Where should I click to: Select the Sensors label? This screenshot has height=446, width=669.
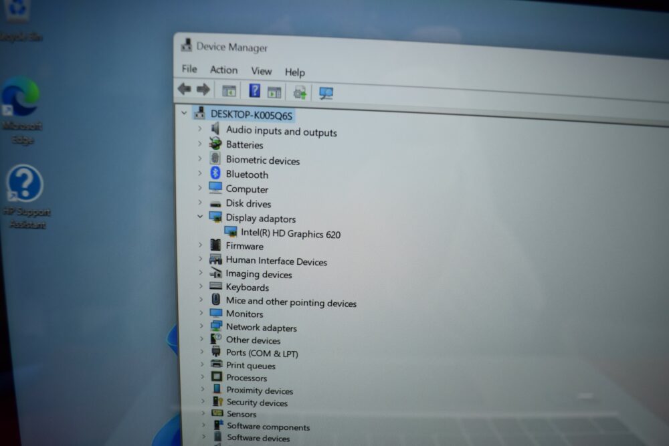tap(242, 414)
